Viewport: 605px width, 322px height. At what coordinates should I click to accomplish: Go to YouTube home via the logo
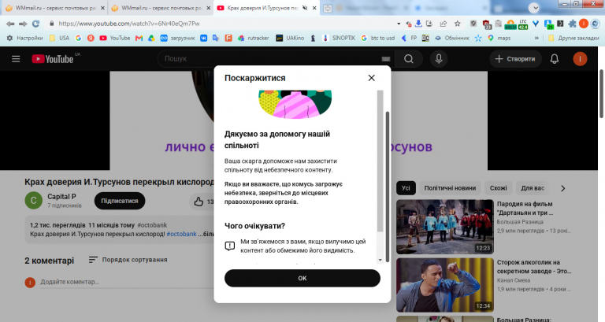53,59
